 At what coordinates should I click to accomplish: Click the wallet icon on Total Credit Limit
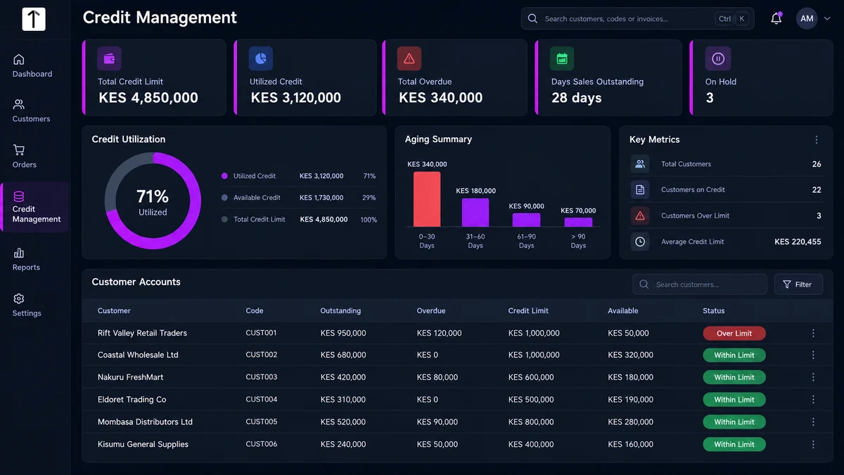tap(109, 58)
